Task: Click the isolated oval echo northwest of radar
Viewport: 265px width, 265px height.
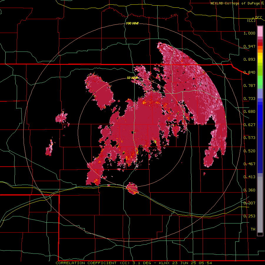Action: [100, 92]
